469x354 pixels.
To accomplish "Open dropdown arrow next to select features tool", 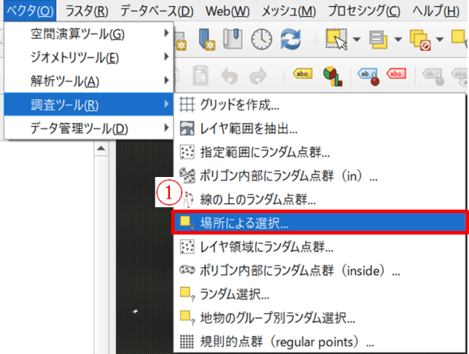I will [x=356, y=39].
